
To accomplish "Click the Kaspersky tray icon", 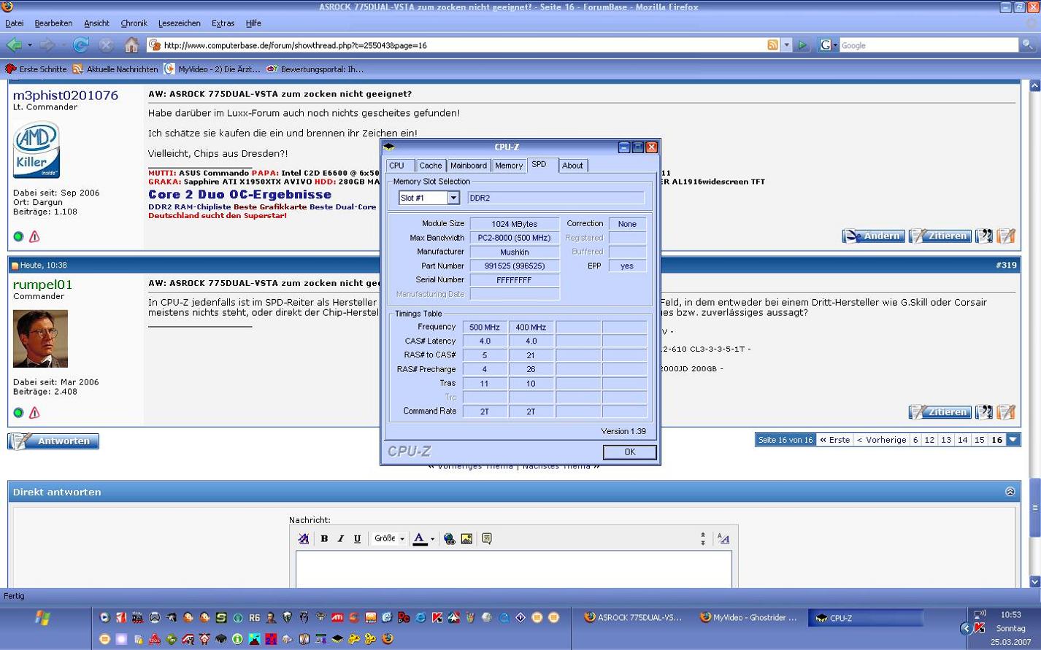I will coord(980,628).
